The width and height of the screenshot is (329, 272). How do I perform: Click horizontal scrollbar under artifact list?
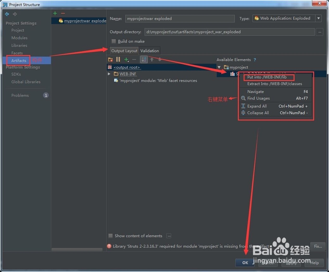coord(77,250)
